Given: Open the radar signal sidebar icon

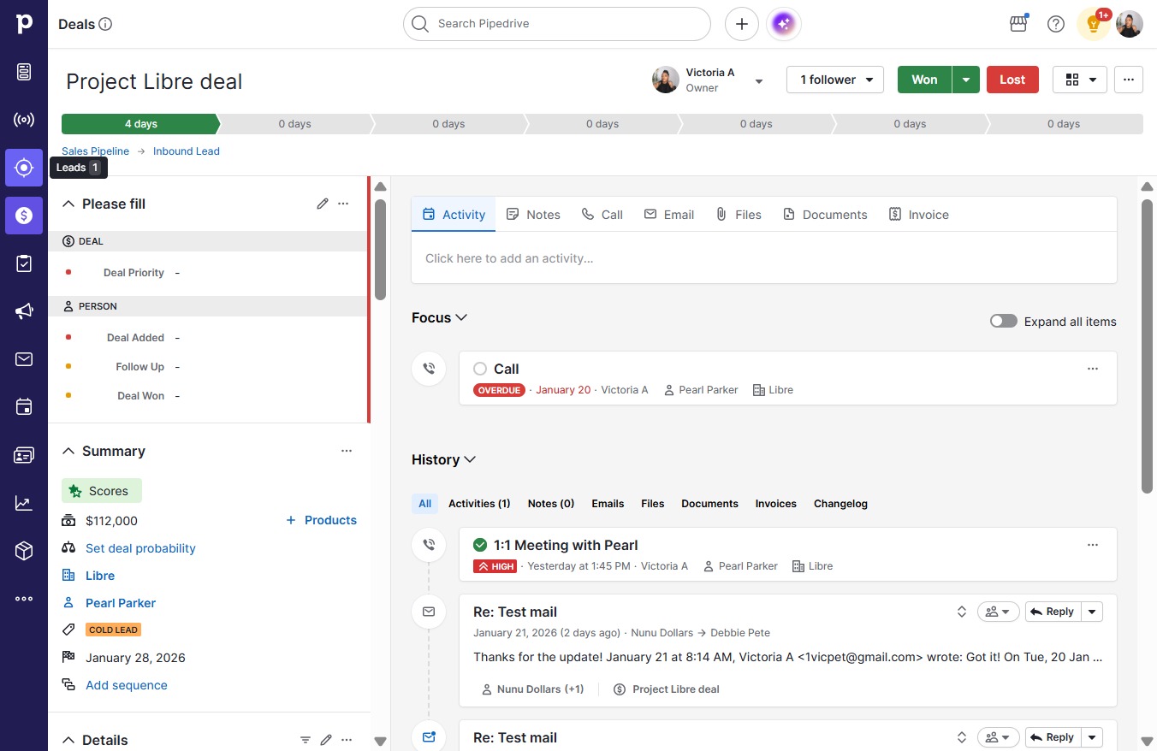Looking at the screenshot, I should [24, 120].
